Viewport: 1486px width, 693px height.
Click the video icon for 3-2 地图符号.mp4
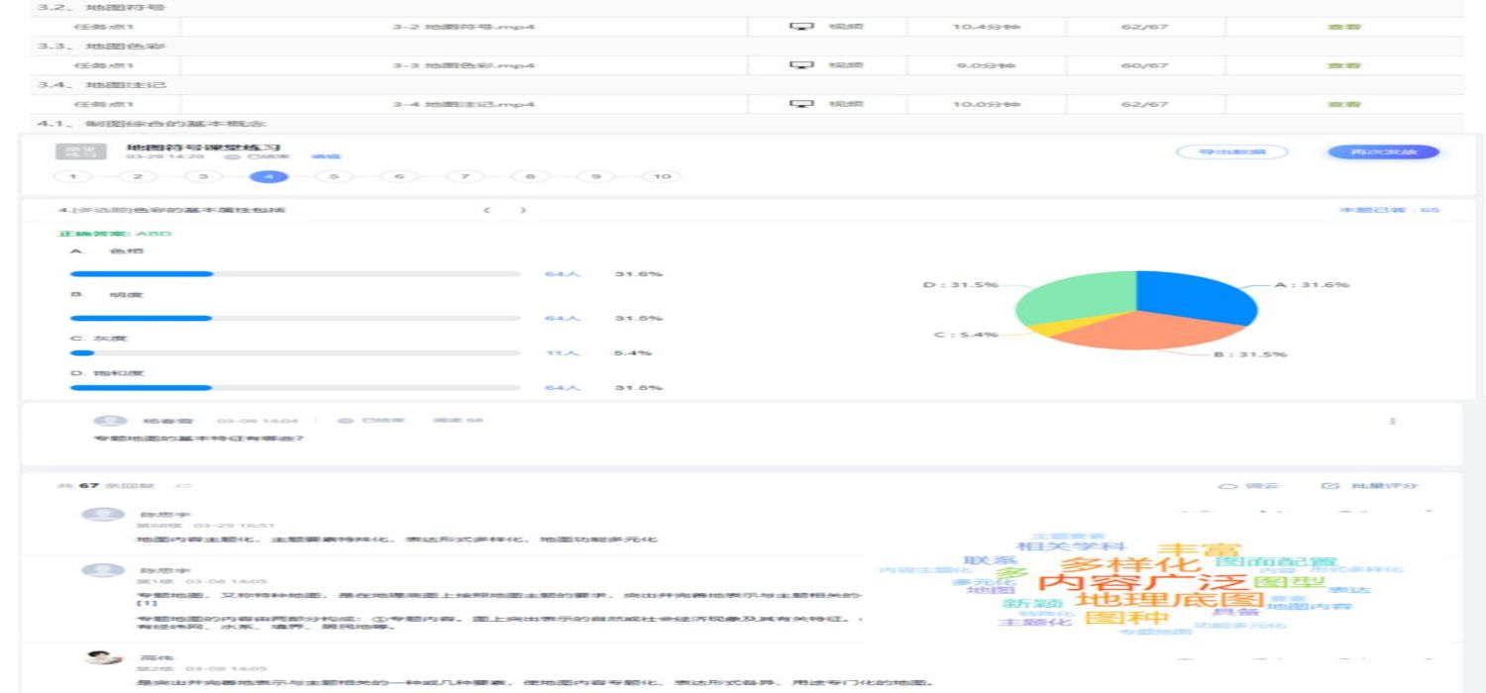click(x=801, y=26)
